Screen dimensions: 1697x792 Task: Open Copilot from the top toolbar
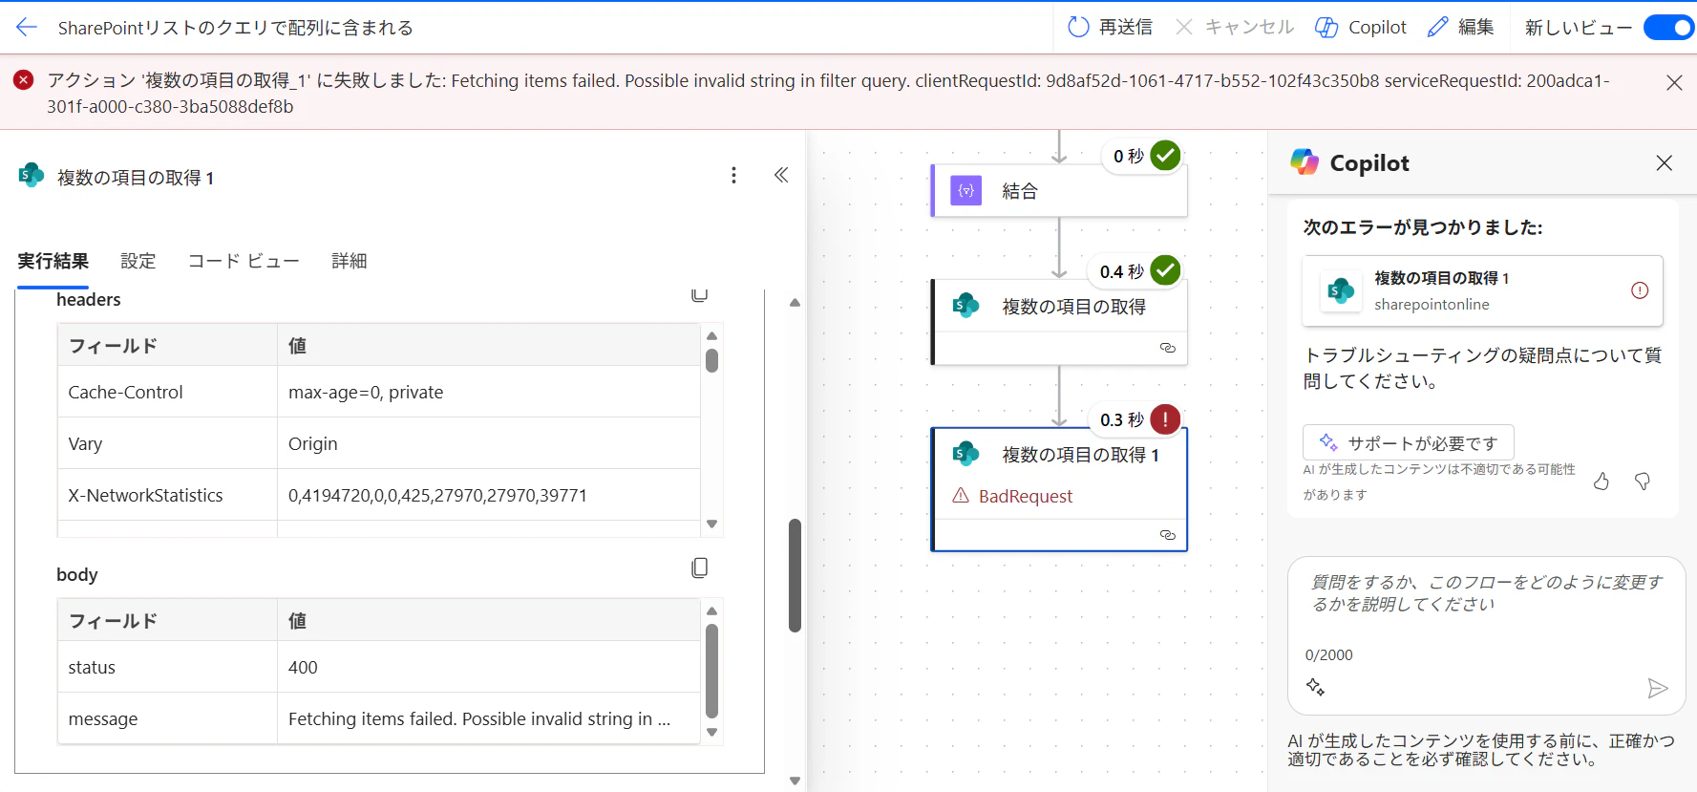(x=1361, y=27)
